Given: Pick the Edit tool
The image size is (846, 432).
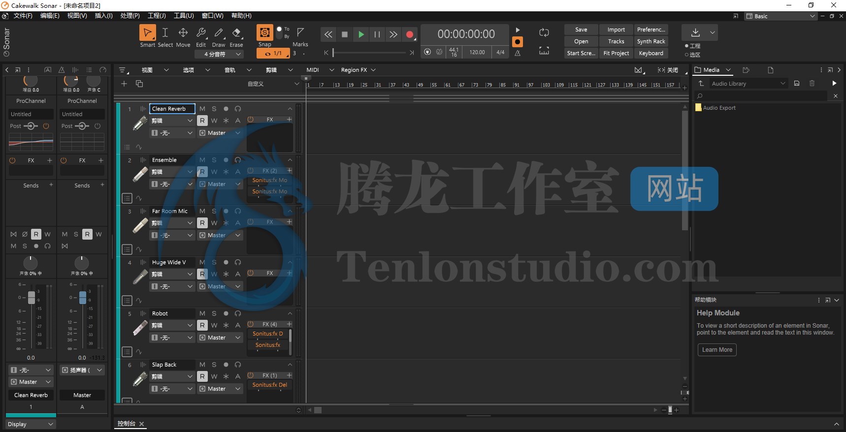Looking at the screenshot, I should 201,33.
